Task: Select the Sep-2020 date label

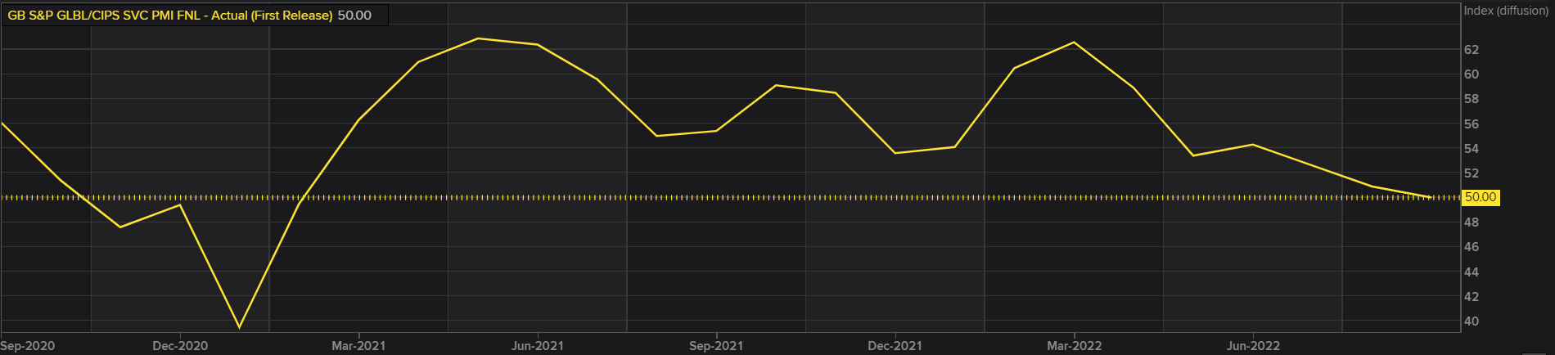Action: coord(28,346)
